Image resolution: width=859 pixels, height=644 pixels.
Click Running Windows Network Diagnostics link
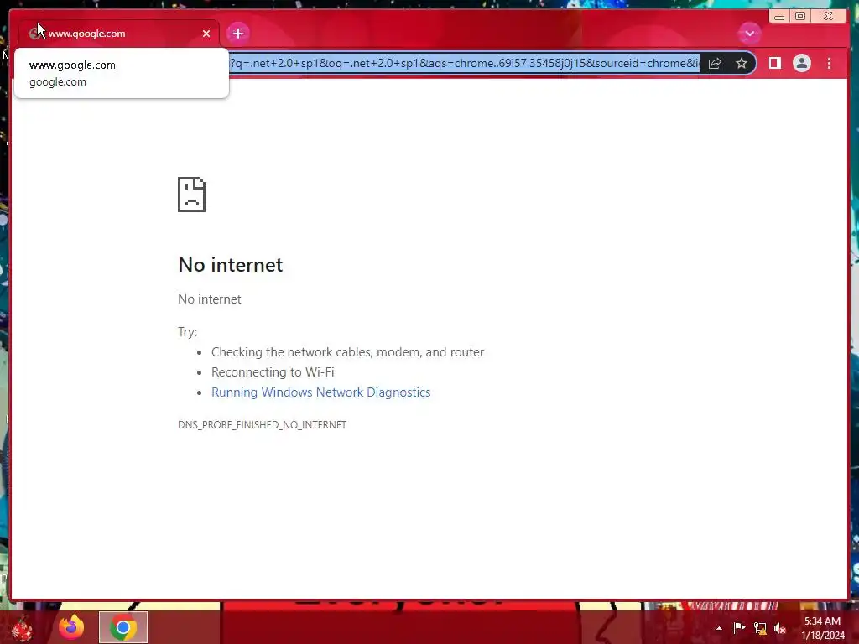321,392
